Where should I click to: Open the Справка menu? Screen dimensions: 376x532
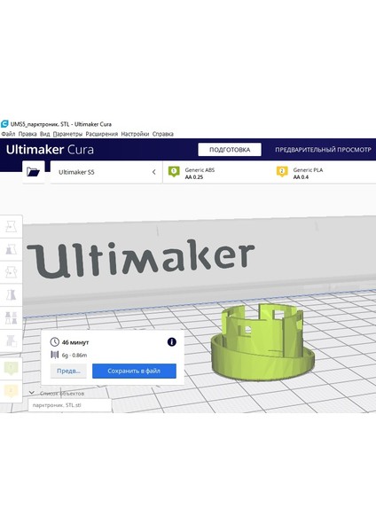coord(163,134)
